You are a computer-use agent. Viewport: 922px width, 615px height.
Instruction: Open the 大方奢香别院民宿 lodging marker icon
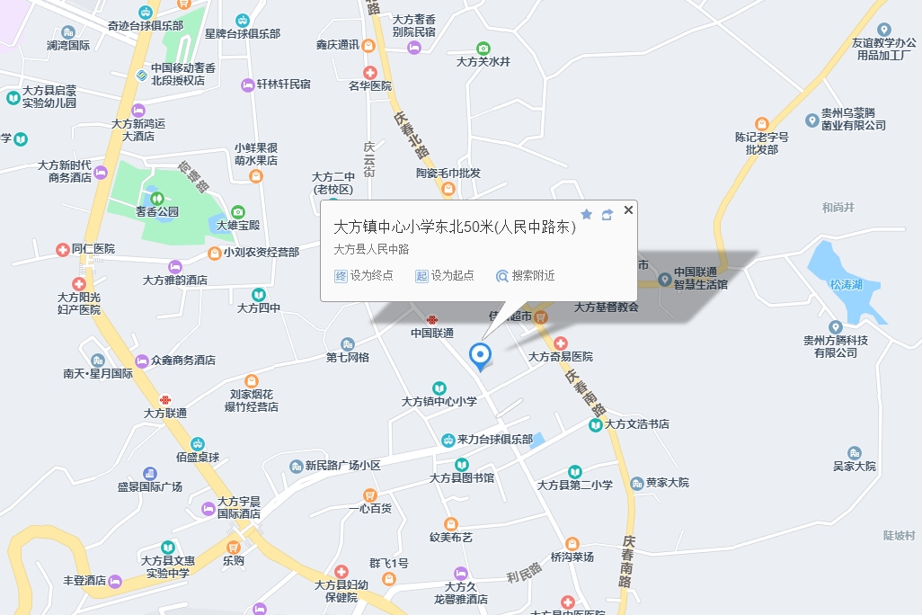pos(414,48)
